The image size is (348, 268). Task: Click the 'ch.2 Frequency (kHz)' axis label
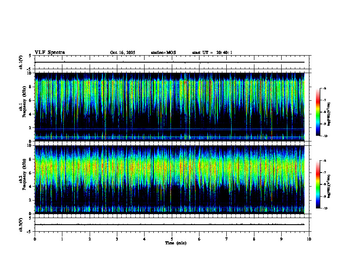tap(22, 174)
